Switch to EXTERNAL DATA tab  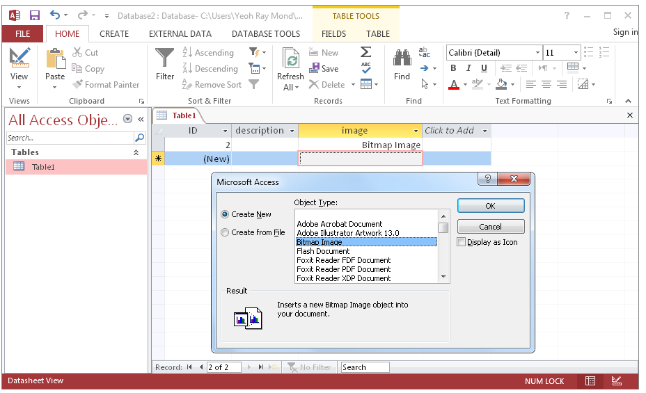[x=180, y=34]
